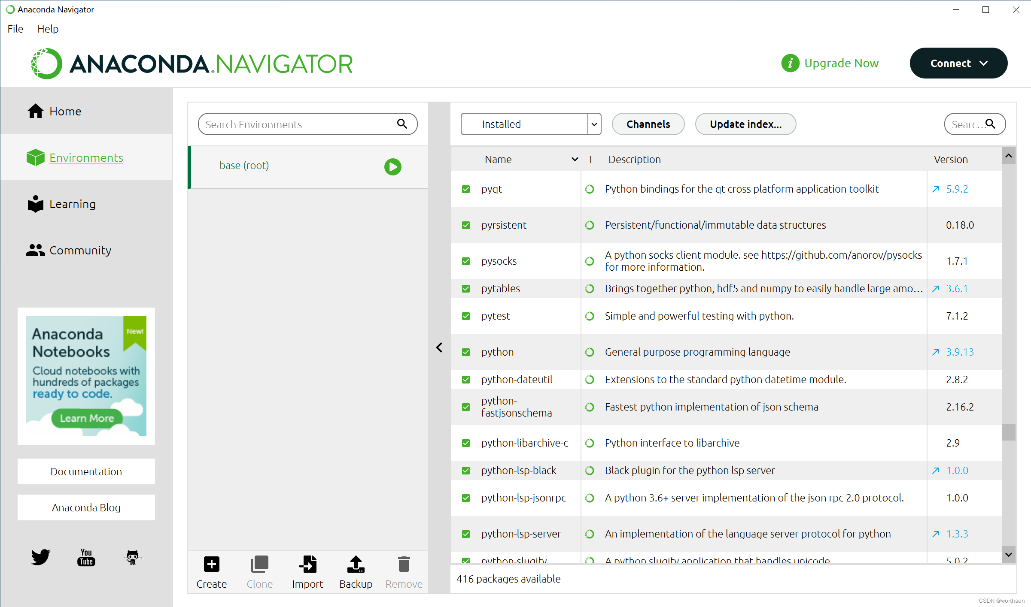Open the File menu

click(x=15, y=29)
